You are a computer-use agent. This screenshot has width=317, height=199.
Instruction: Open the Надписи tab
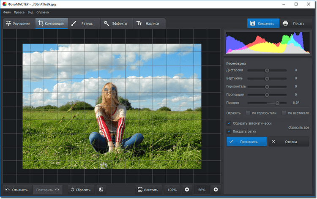click(x=149, y=23)
